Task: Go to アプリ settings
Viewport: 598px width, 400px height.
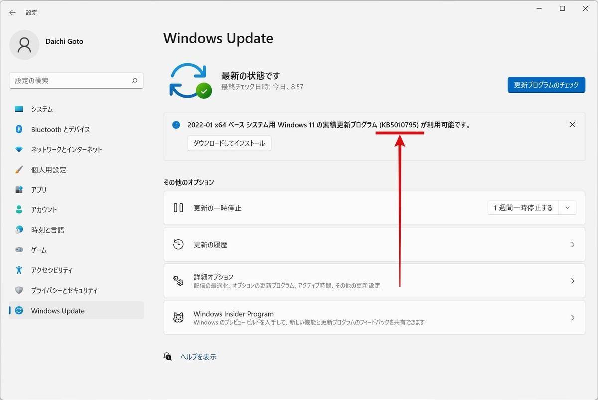Action: pyautogui.click(x=76, y=190)
